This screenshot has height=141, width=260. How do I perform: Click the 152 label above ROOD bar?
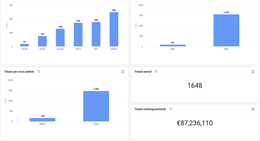coord(43,34)
